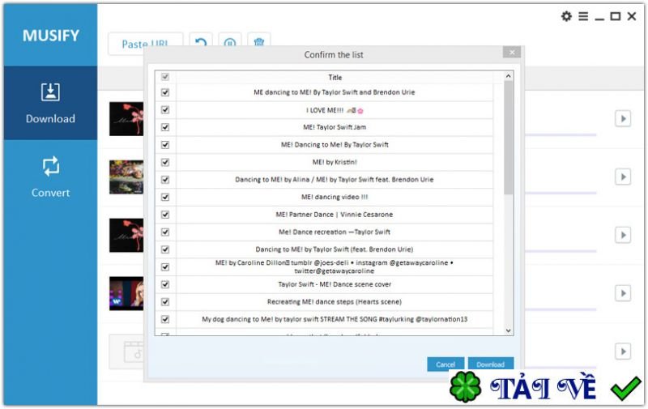The image size is (648, 409).
Task: Open the hamburger menu icon
Action: pos(583,16)
